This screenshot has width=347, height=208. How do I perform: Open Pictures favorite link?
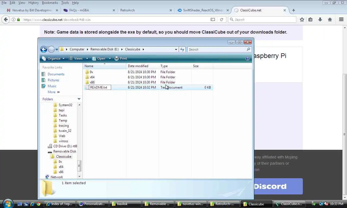53,80
